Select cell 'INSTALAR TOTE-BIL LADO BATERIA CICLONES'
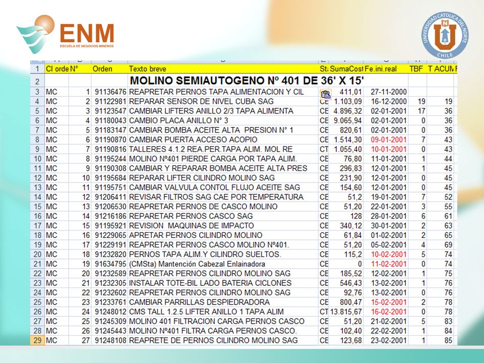 click(x=223, y=283)
